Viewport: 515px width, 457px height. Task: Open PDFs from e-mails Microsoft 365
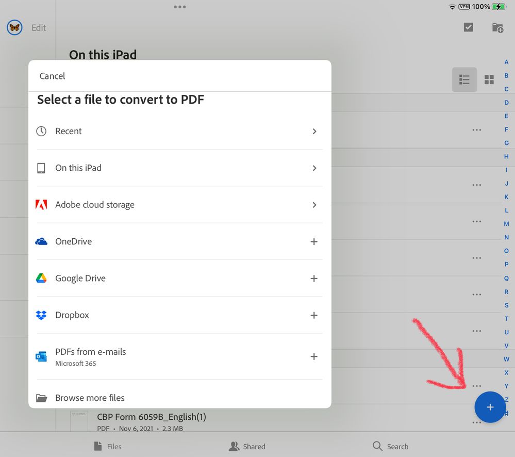(x=180, y=356)
